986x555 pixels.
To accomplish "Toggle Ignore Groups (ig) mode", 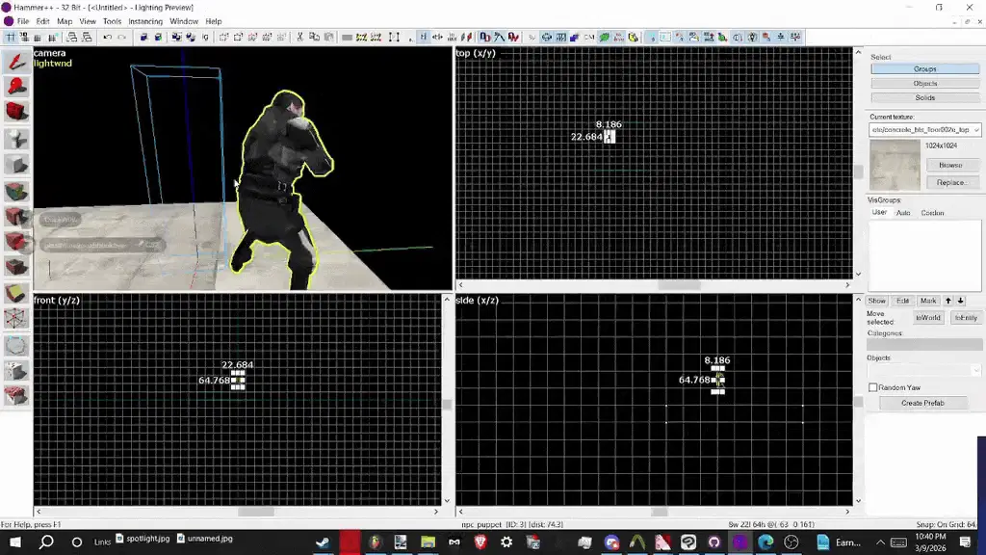I will (206, 38).
